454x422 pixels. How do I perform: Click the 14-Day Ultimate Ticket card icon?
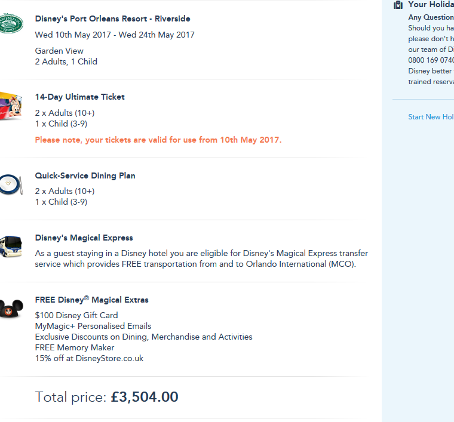[x=10, y=106]
